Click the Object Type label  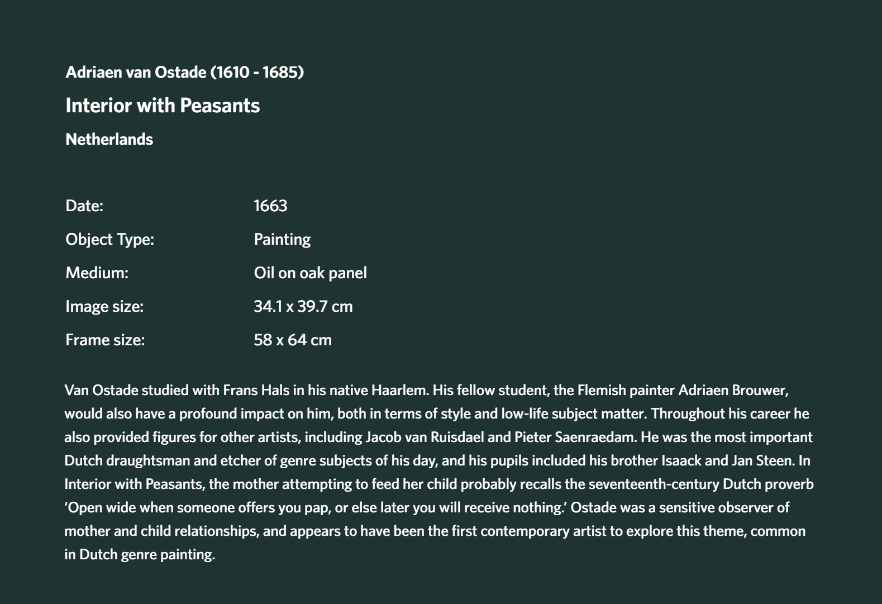[x=109, y=239]
